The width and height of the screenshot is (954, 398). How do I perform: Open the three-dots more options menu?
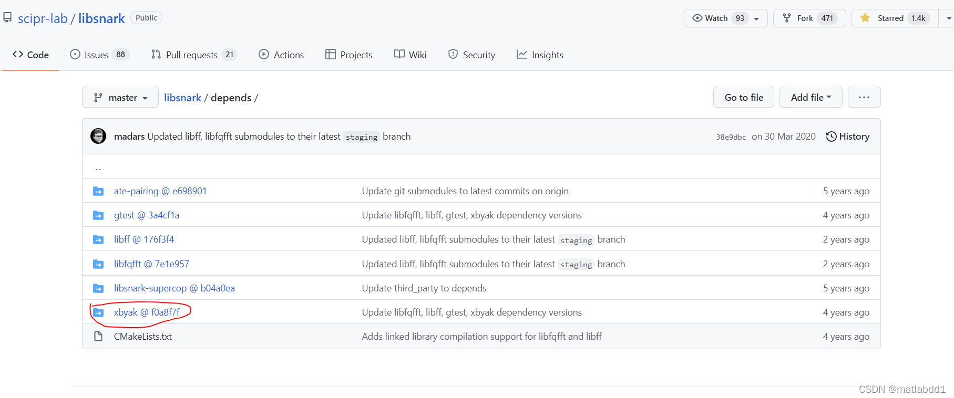click(864, 97)
